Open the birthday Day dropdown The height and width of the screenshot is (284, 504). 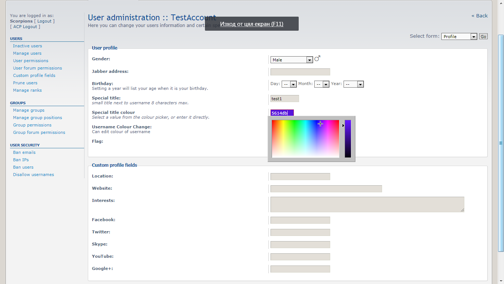[289, 84]
